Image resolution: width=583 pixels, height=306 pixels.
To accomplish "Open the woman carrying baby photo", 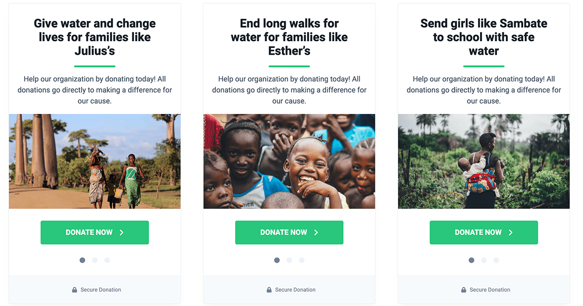I will (x=484, y=161).
